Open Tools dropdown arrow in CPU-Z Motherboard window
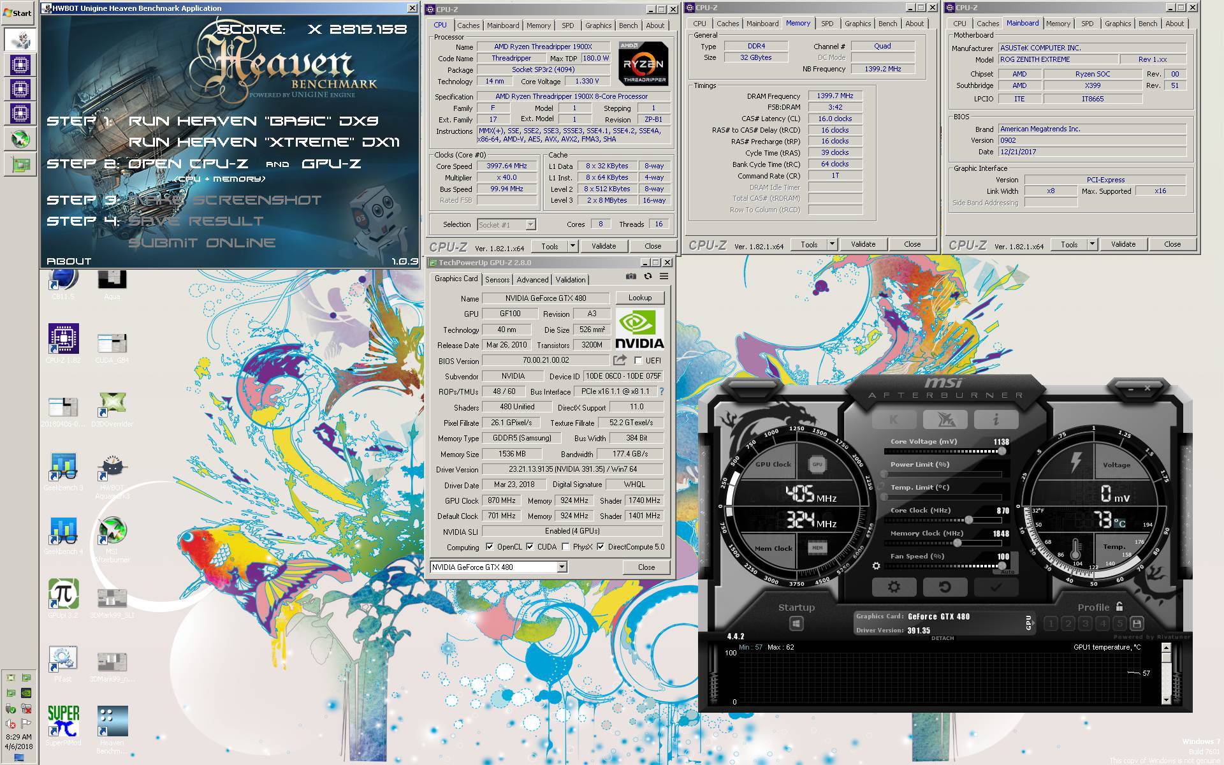This screenshot has height=765, width=1224. (x=1092, y=244)
